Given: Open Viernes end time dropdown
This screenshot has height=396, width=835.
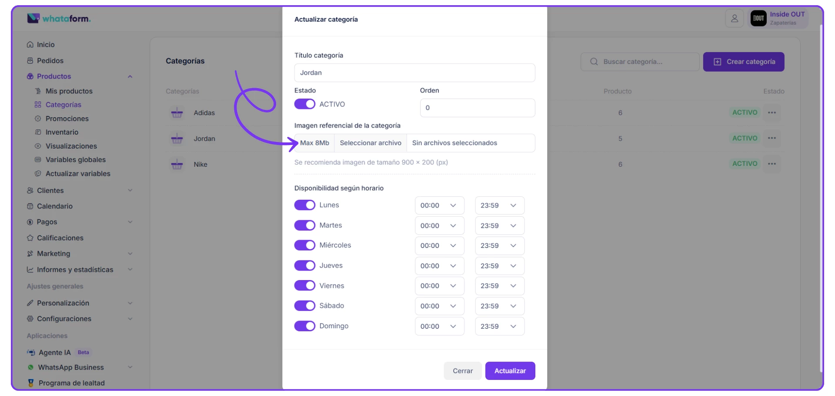Looking at the screenshot, I should [499, 286].
